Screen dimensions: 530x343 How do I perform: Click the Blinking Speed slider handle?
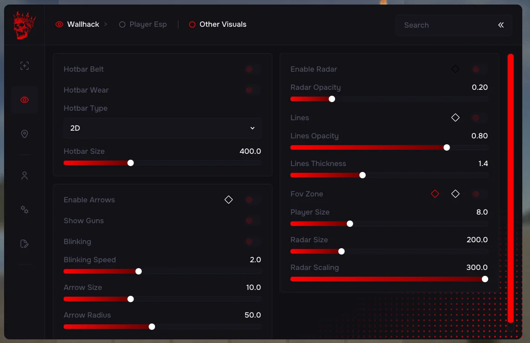[139, 271]
